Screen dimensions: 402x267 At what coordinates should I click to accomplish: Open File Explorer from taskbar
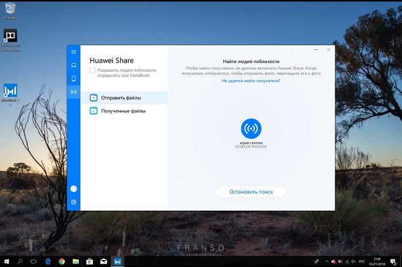tap(76, 261)
